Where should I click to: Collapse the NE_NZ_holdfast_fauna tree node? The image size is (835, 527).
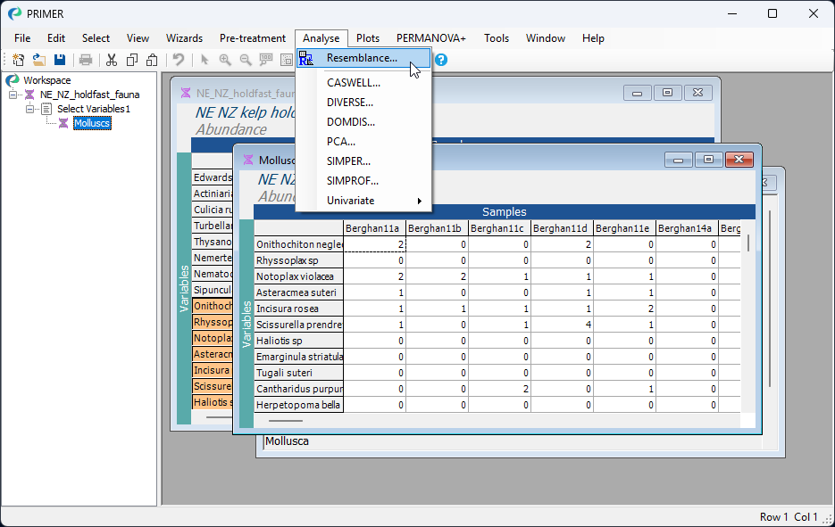tap(13, 95)
